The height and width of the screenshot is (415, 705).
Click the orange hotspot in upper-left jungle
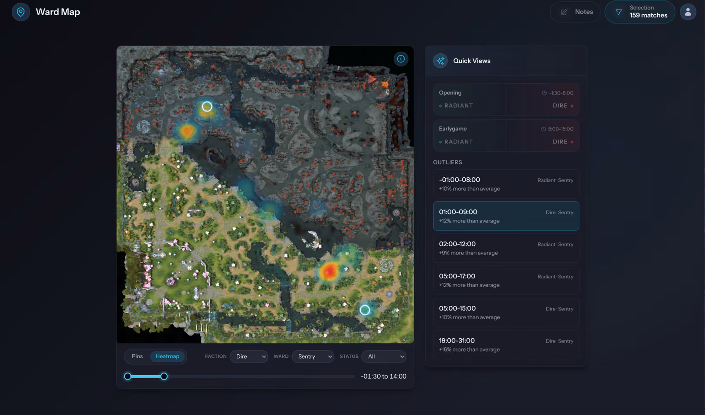click(187, 131)
